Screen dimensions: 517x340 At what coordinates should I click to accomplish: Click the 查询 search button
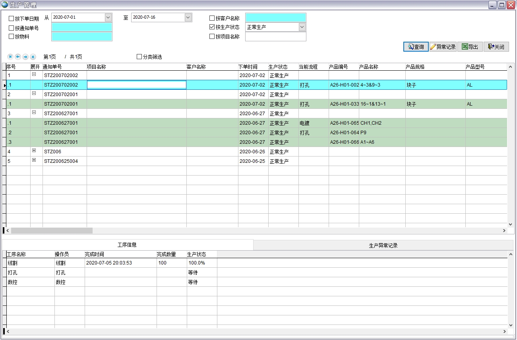pos(416,47)
